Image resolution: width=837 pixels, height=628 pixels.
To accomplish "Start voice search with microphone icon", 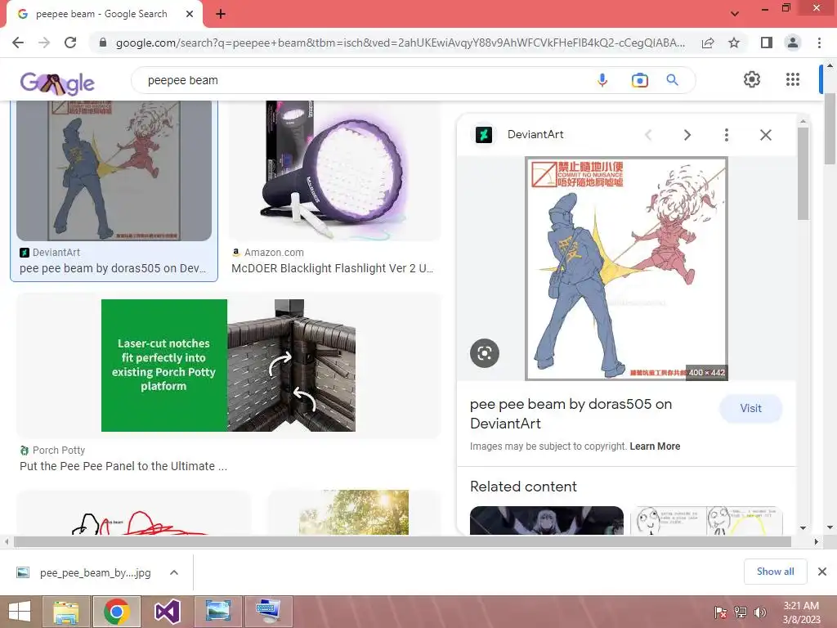I will (x=602, y=80).
